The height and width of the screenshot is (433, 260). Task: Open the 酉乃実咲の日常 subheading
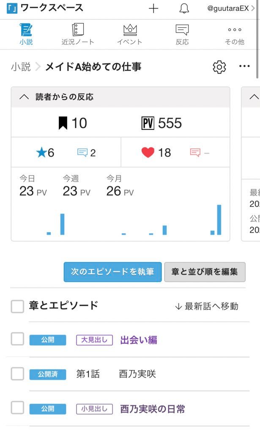coord(152,409)
